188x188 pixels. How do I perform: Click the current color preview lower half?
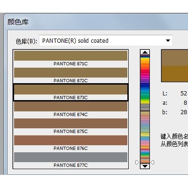pyautogui.click(x=175, y=74)
